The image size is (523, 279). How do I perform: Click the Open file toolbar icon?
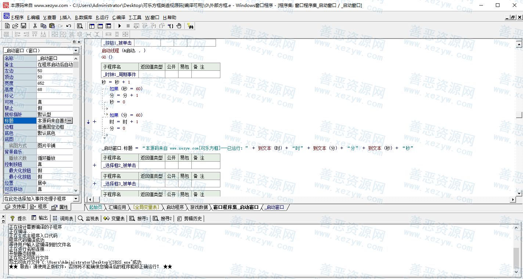(x=15, y=26)
